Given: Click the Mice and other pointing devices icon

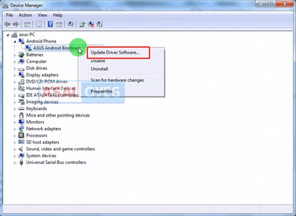Looking at the screenshot, I should (x=21, y=115).
